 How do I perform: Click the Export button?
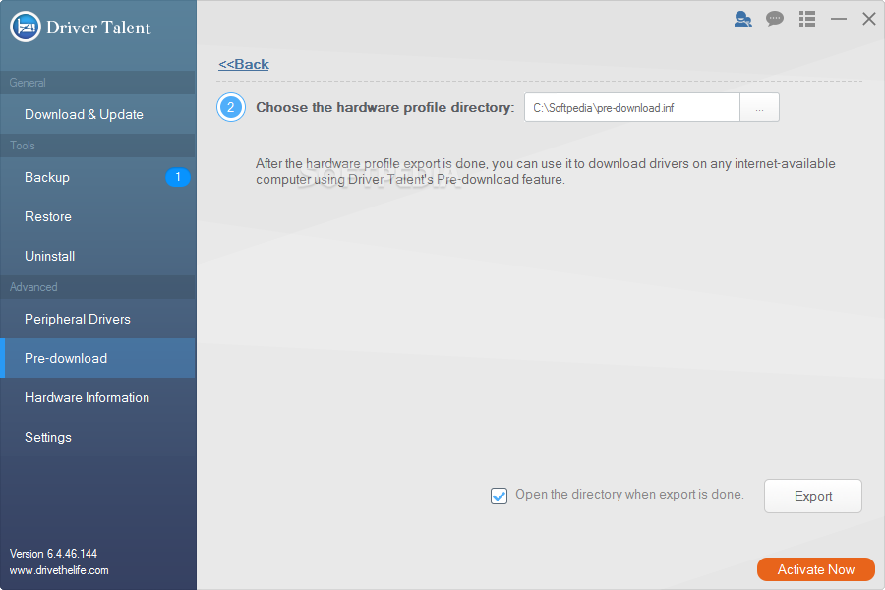click(813, 496)
